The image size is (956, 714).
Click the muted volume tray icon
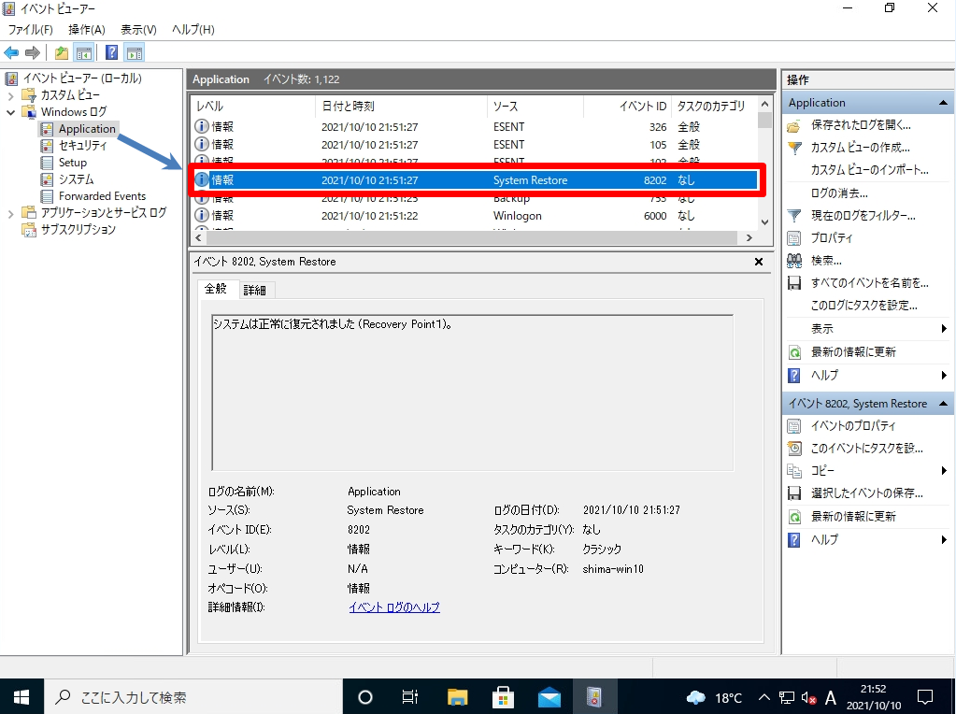808,697
